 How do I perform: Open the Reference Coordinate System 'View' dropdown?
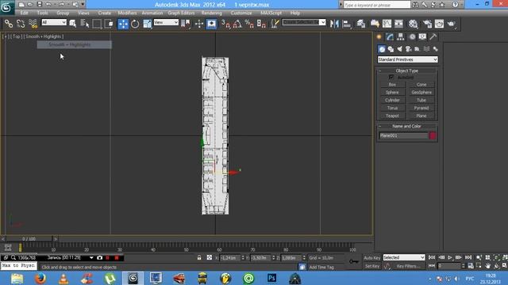[x=166, y=22]
